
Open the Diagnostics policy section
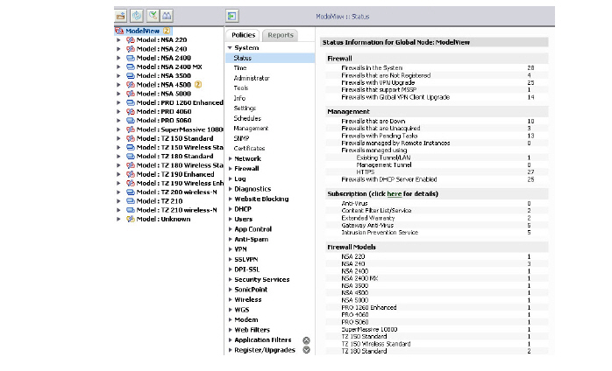coord(253,189)
